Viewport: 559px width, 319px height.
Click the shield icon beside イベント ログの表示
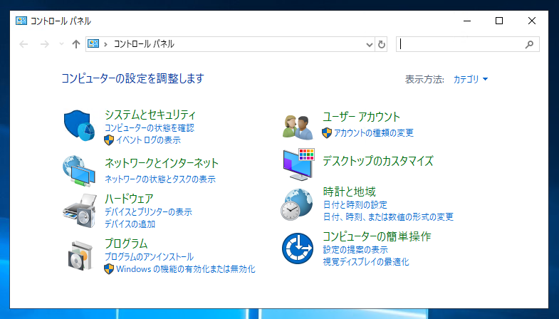[109, 140]
